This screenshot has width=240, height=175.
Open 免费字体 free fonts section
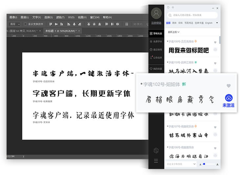pyautogui.click(x=156, y=41)
